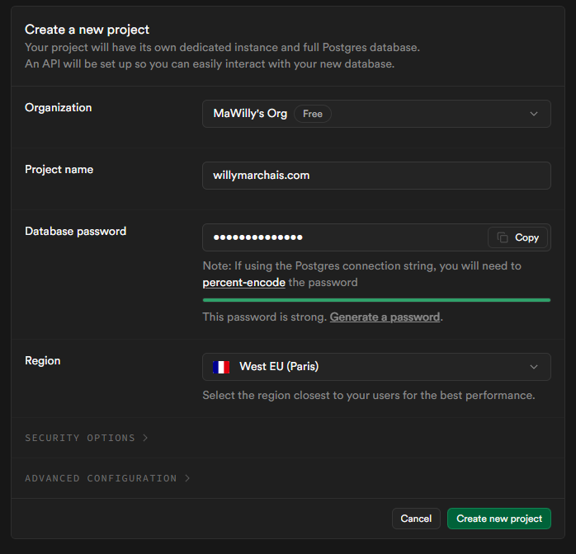The image size is (576, 554).
Task: Copy the database password
Action: point(517,237)
